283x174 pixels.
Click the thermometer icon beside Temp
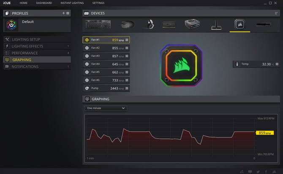click(x=237, y=64)
